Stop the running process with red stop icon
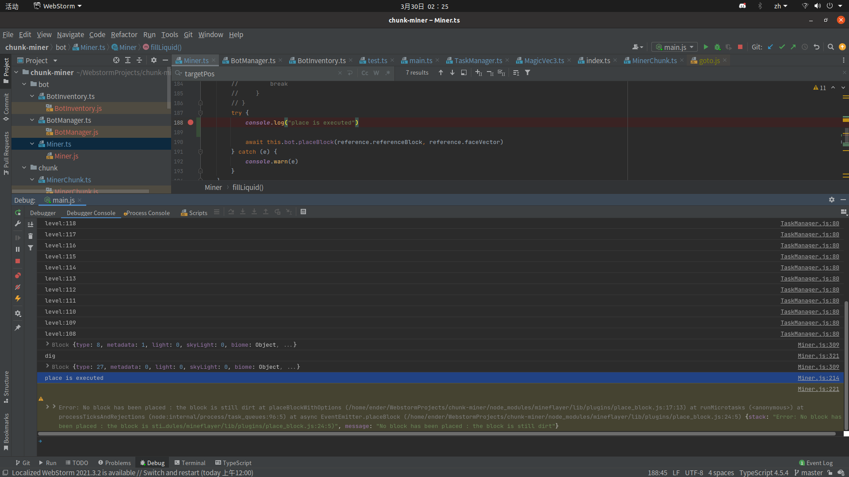The image size is (849, 477). click(740, 47)
